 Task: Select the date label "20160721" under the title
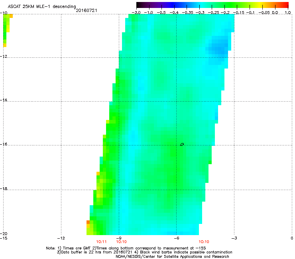[x=87, y=10]
